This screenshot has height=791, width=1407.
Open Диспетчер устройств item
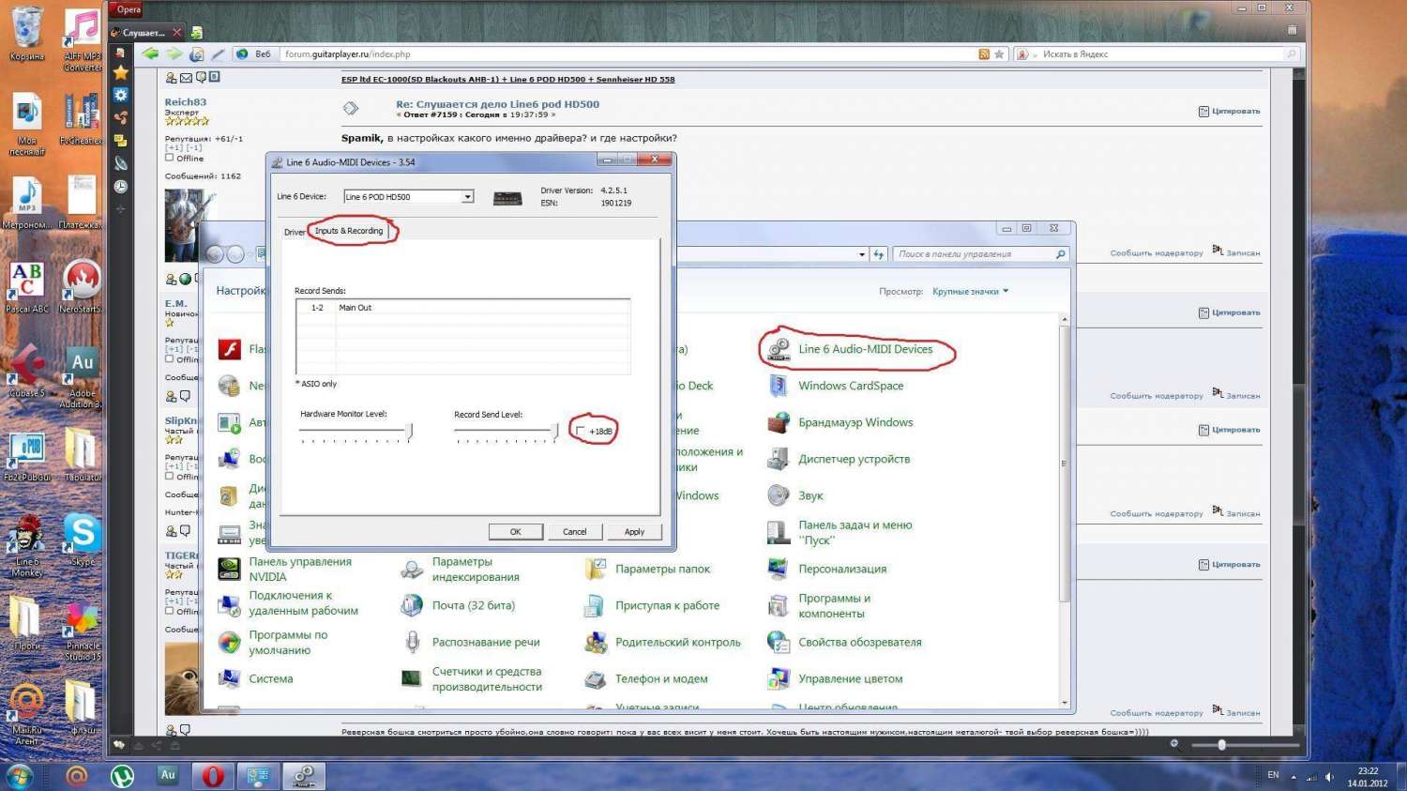tap(854, 459)
